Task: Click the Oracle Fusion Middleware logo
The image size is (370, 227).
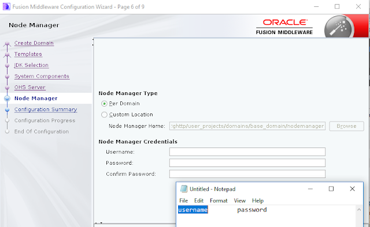Action: 284,27
